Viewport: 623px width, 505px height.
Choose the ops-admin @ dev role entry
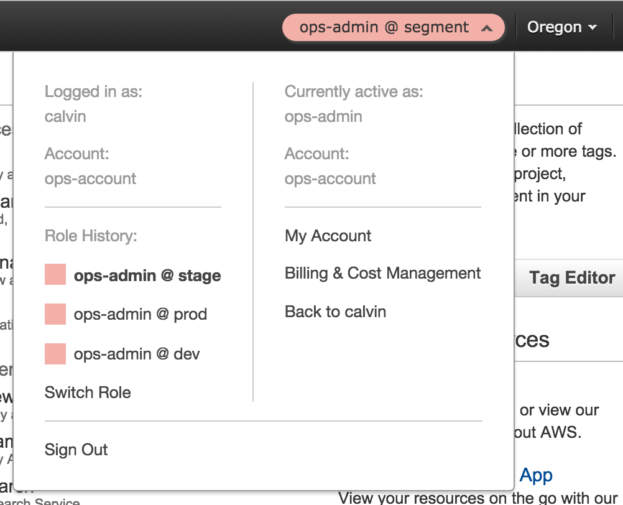pos(137,354)
